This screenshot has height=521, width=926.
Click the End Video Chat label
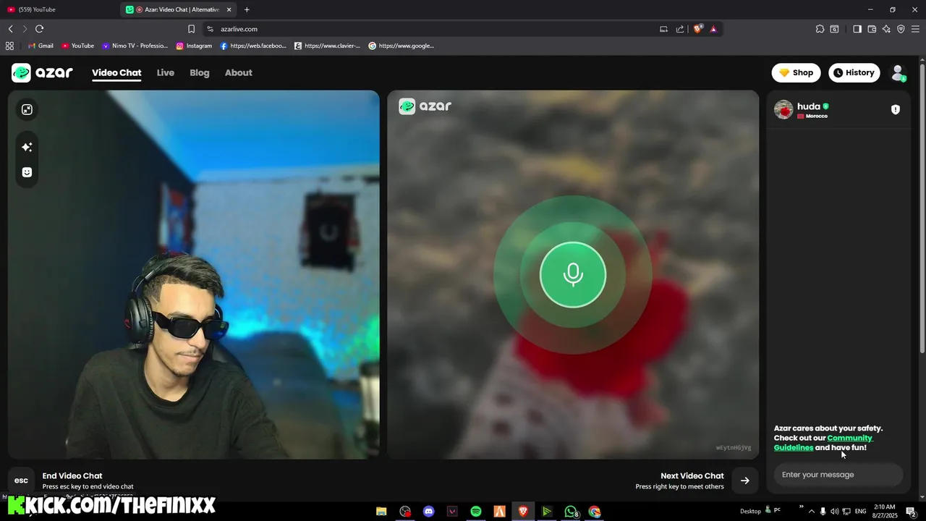coord(72,475)
